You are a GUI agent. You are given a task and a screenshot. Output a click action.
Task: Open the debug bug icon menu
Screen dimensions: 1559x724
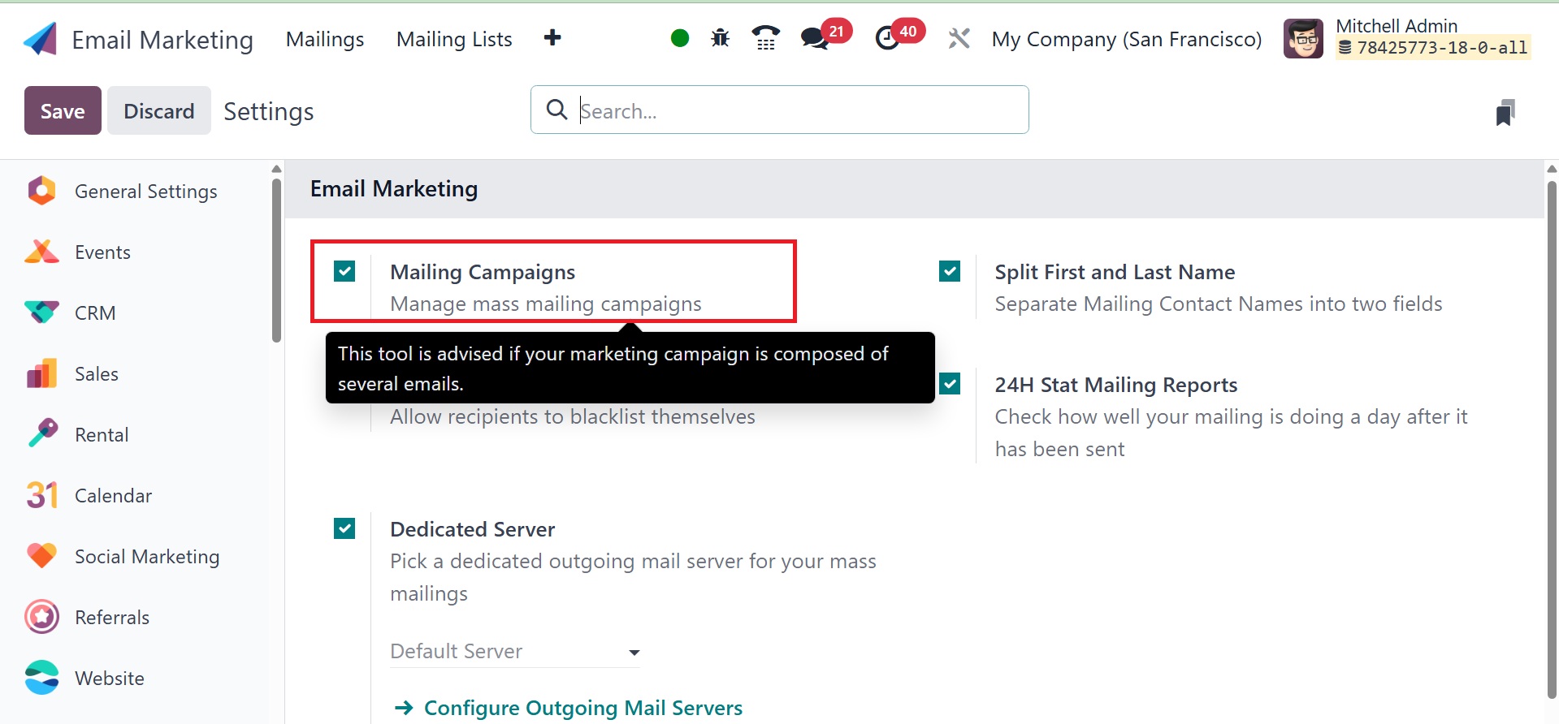(x=720, y=38)
